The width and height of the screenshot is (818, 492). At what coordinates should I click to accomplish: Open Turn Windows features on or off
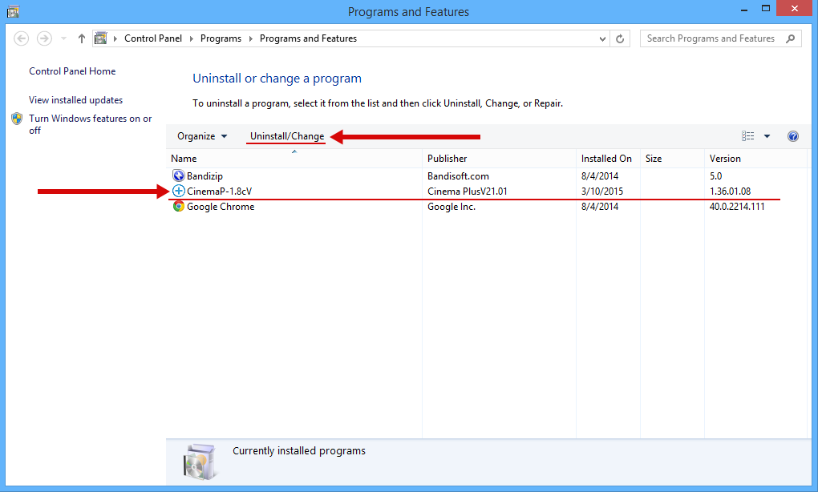pos(91,124)
